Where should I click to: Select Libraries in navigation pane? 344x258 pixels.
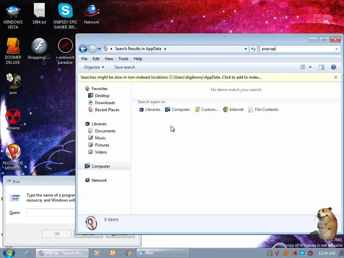(96, 124)
